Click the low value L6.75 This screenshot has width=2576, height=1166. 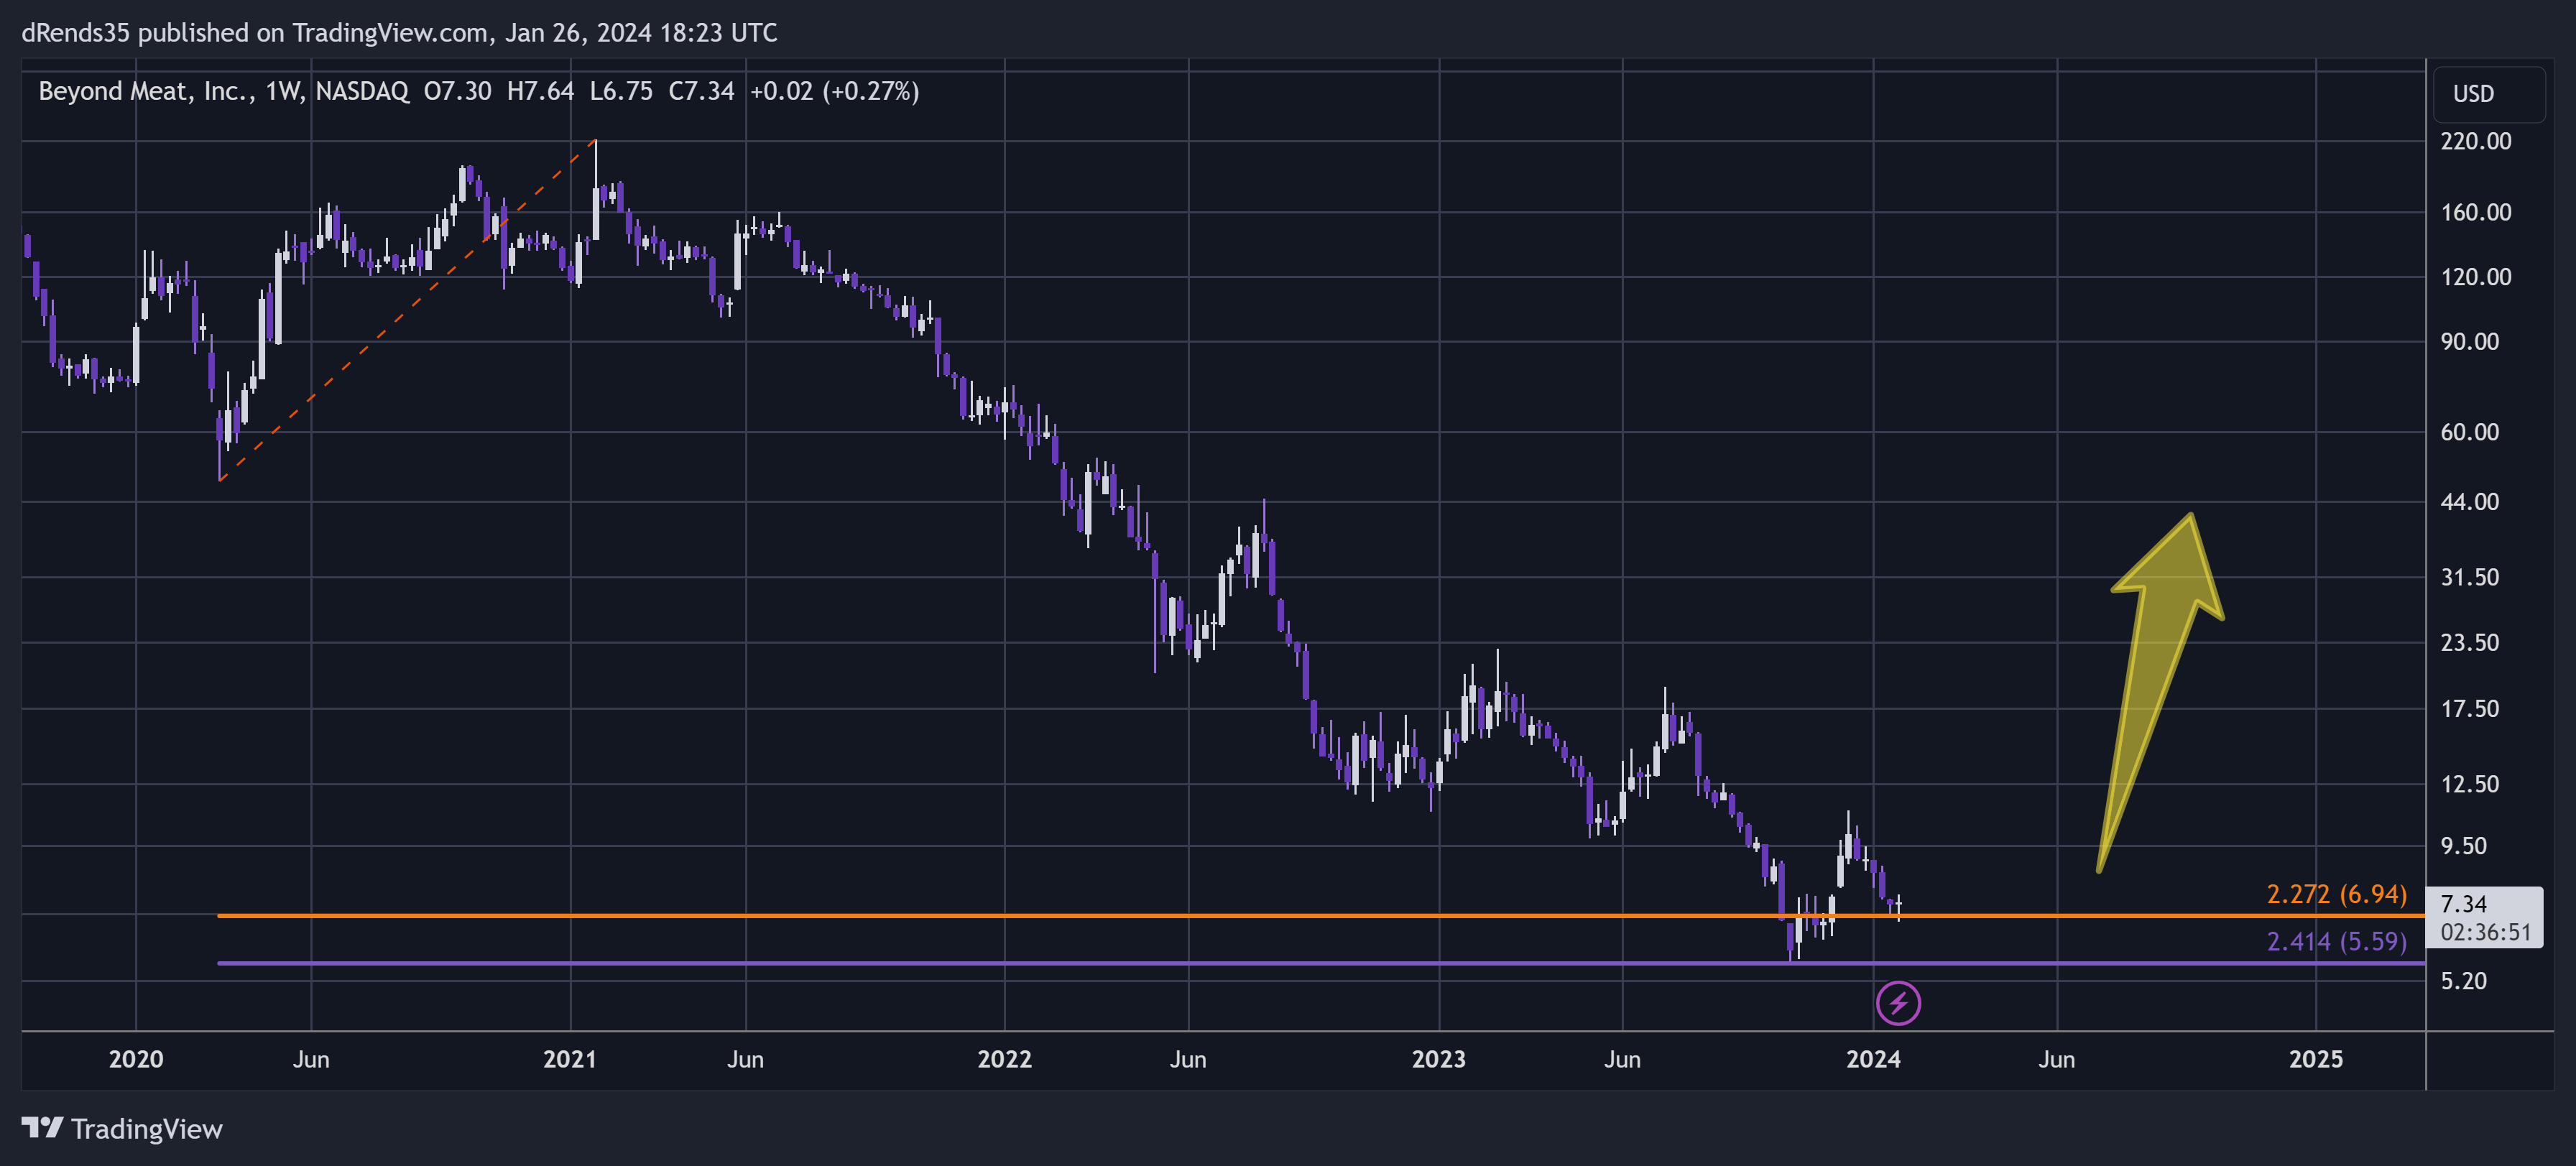pyautogui.click(x=621, y=91)
